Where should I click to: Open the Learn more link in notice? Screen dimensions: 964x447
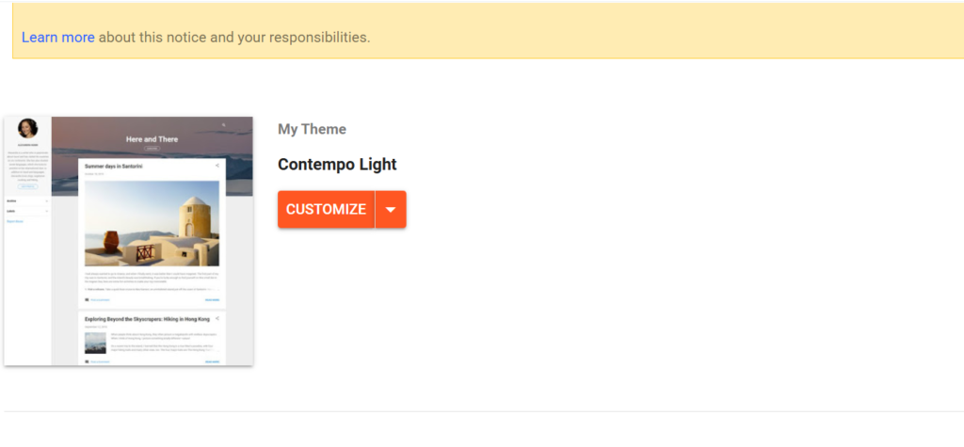coord(57,38)
